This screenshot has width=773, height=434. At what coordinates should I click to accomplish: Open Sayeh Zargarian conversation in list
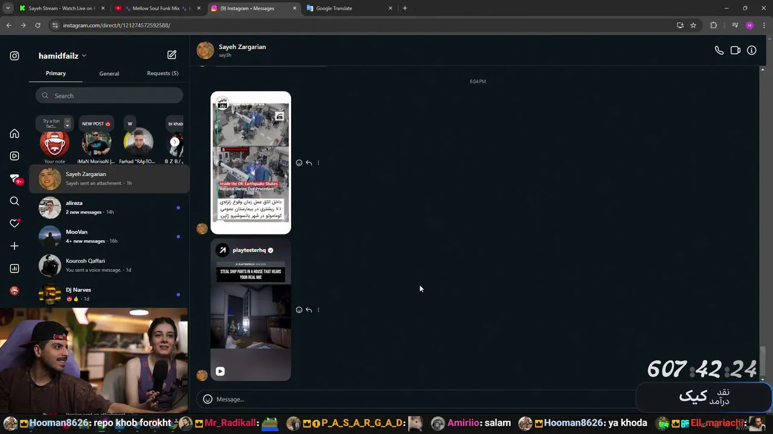click(109, 178)
